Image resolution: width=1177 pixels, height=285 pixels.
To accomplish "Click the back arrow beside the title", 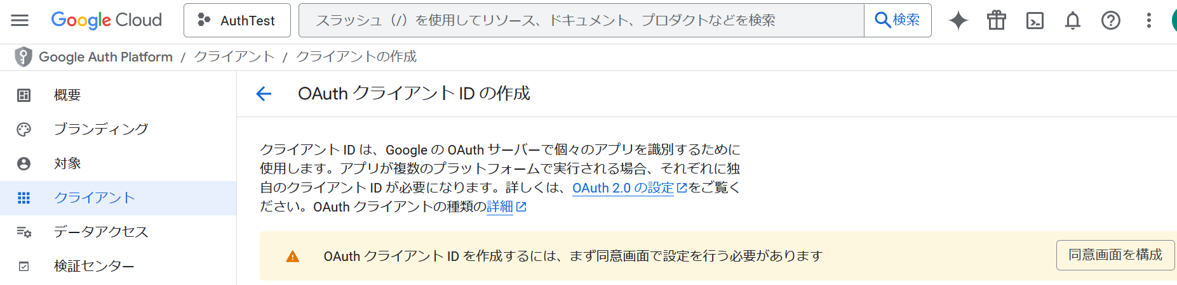I will click(264, 94).
